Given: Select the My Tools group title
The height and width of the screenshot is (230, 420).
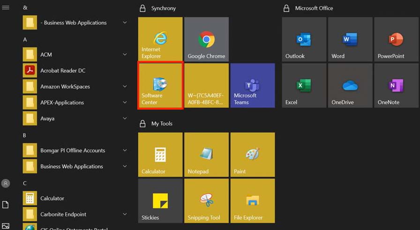Looking at the screenshot, I should (x=162, y=124).
